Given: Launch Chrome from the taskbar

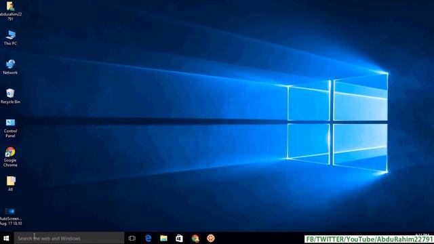Looking at the screenshot, I should click(195, 238).
